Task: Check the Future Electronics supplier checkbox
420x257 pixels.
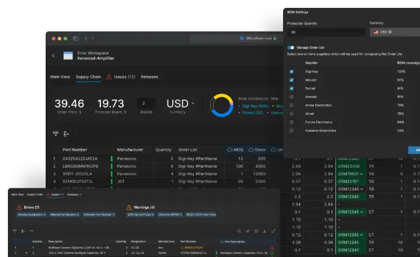Action: tap(292, 122)
